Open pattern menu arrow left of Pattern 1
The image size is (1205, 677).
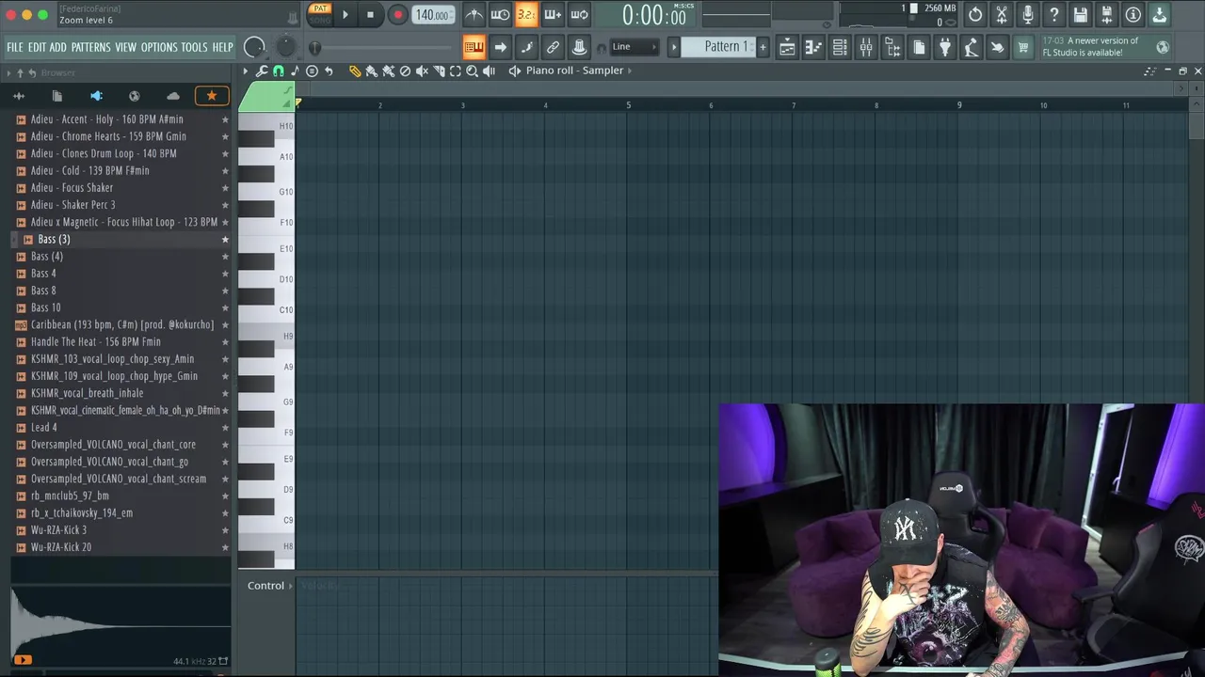(x=673, y=47)
